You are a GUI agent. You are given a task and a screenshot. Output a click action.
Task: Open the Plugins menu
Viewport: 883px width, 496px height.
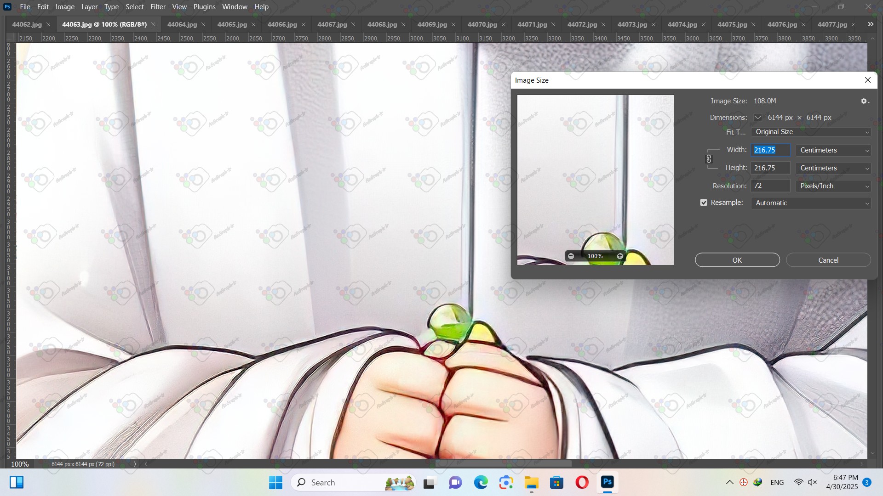coord(204,7)
